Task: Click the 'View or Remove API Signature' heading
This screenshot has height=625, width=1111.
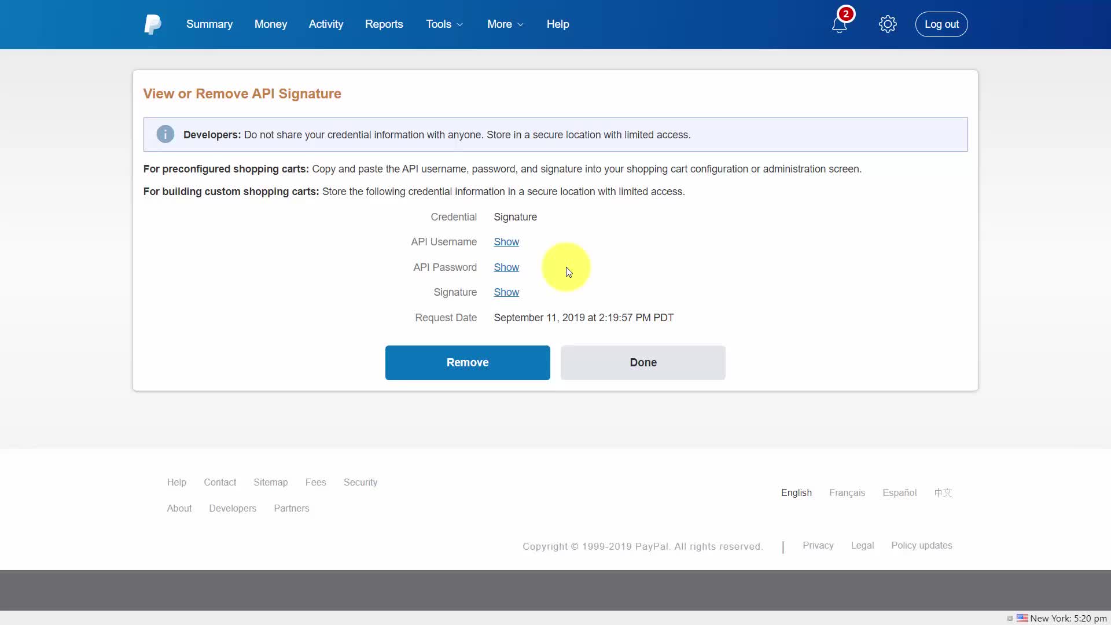Action: point(242,94)
